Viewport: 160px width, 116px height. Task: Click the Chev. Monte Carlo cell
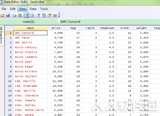(30, 110)
